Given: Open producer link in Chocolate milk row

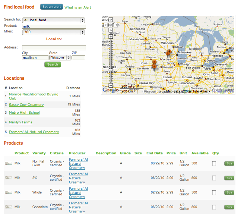Looking at the screenshot, I should tap(79, 207).
